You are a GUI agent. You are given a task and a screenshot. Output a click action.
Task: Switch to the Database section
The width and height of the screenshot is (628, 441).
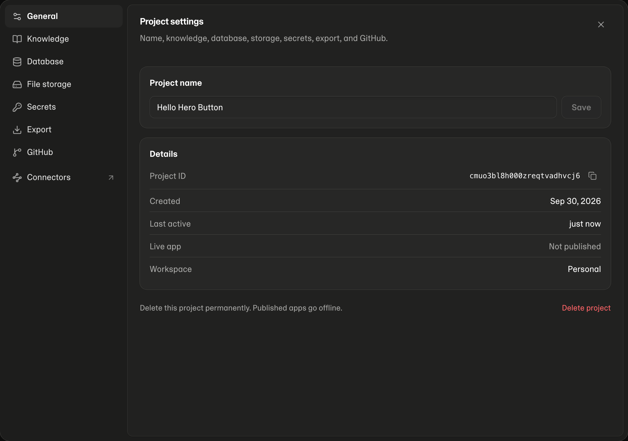coord(45,62)
